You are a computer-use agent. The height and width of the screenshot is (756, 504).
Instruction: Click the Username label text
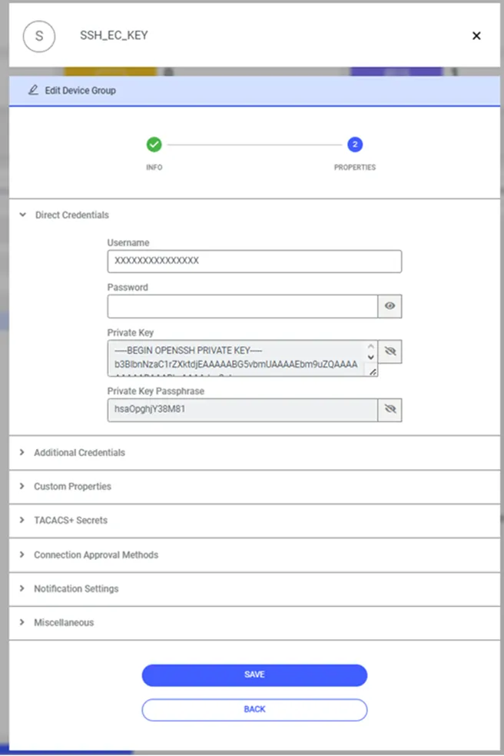click(x=128, y=242)
